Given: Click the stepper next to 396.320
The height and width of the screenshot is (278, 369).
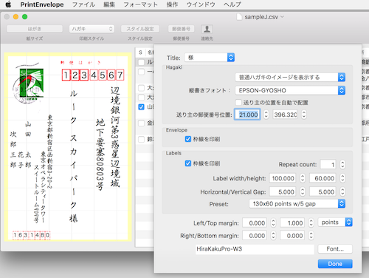Looking at the screenshot, I should [x=304, y=115].
